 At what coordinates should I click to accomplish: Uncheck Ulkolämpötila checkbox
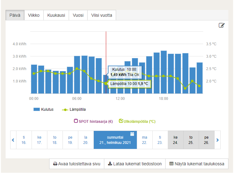coord(121,121)
